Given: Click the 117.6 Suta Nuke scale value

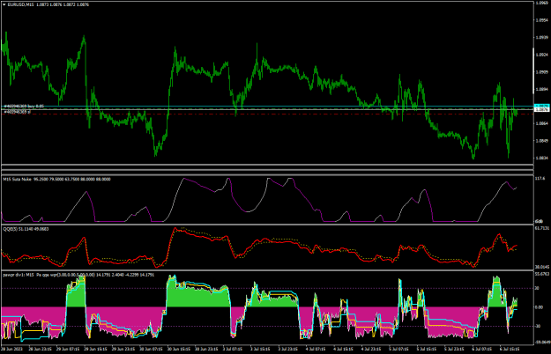Looking at the screenshot, I should coord(540,179).
